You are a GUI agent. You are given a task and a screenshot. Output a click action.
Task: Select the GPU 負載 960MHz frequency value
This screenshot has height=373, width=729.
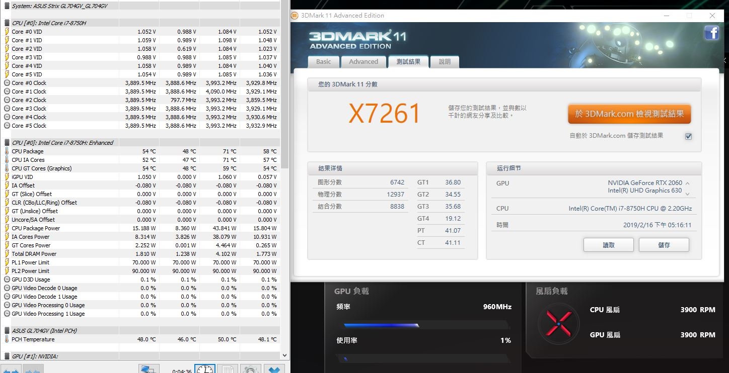click(x=497, y=307)
